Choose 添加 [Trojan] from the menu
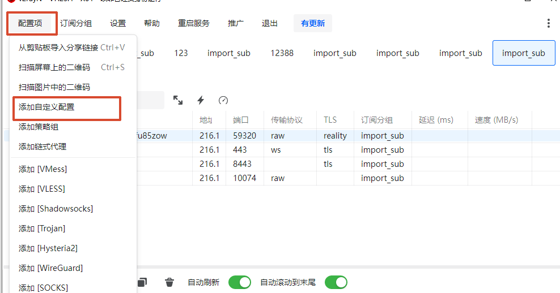This screenshot has width=560, height=293. point(73,229)
